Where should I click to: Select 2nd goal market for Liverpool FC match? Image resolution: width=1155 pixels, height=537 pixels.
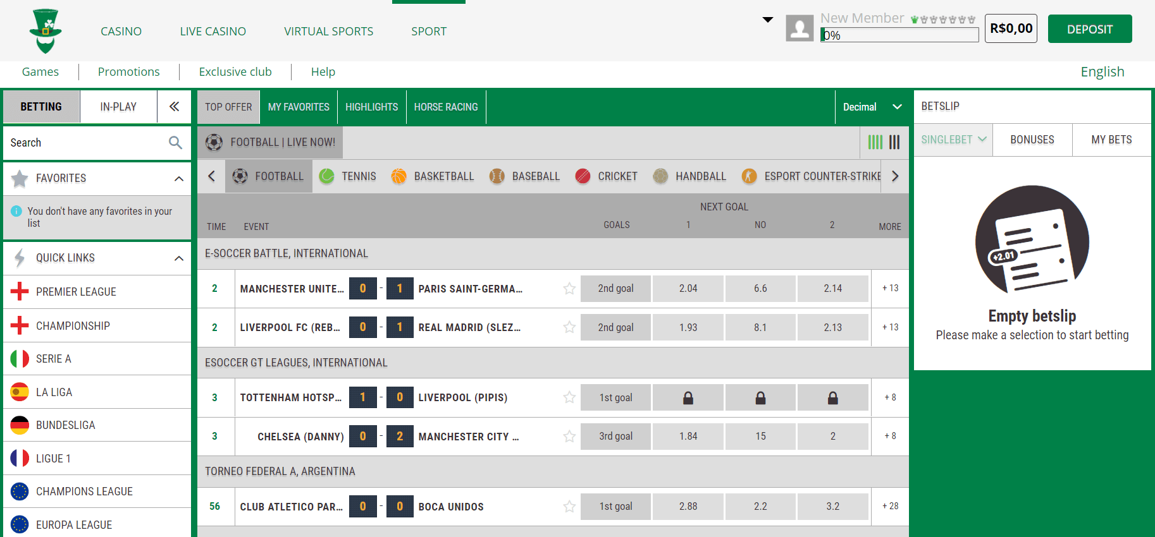click(615, 327)
